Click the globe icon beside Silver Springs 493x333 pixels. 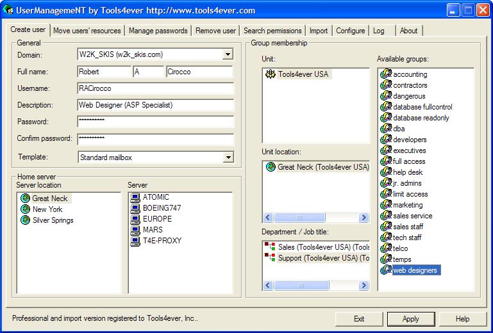point(25,220)
